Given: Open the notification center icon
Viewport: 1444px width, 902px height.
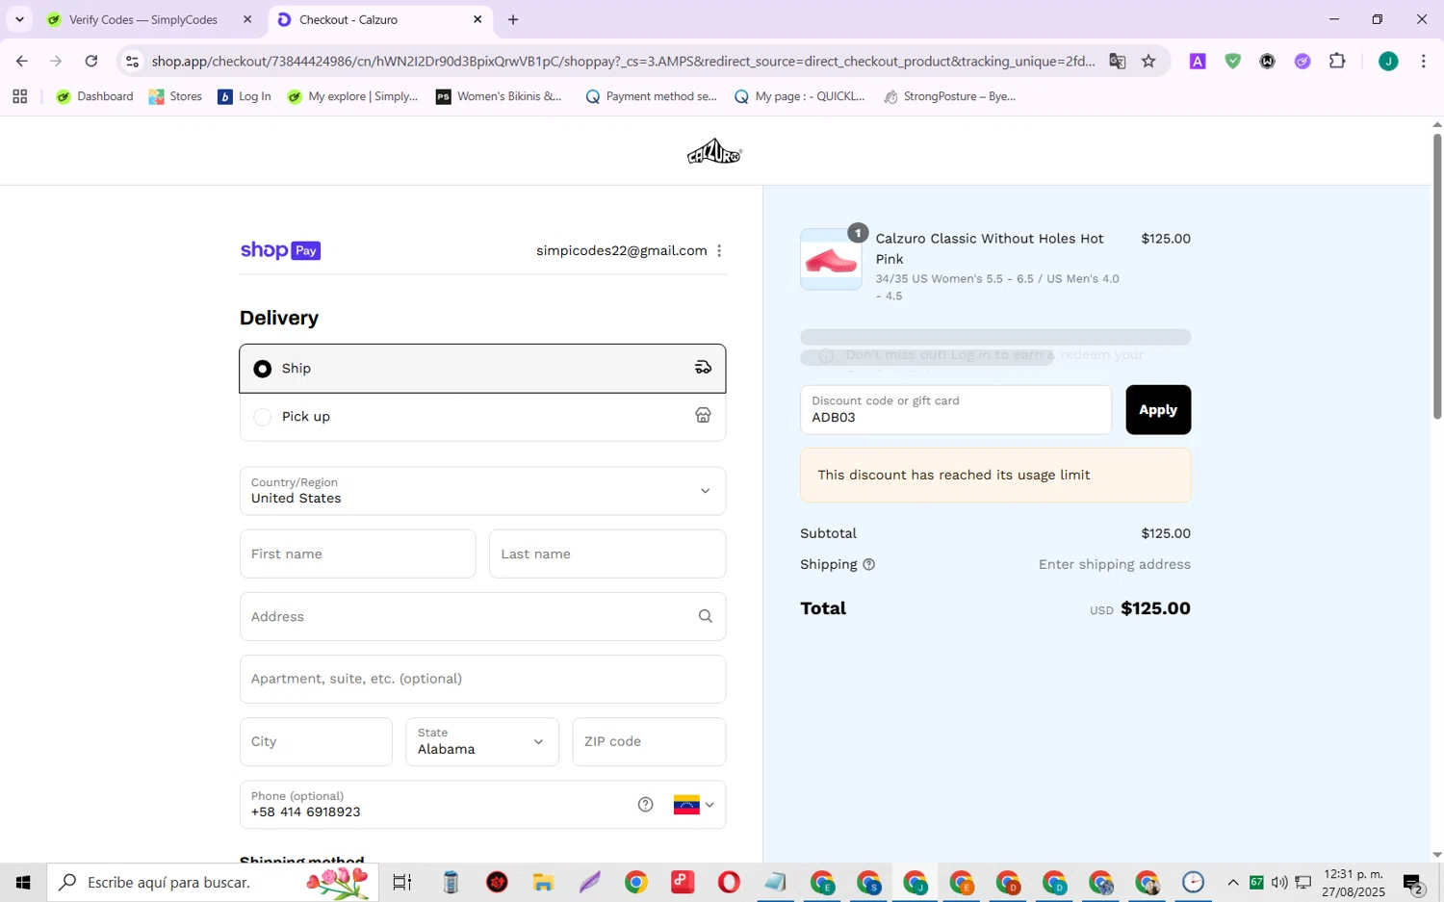Looking at the screenshot, I should [x=1413, y=883].
